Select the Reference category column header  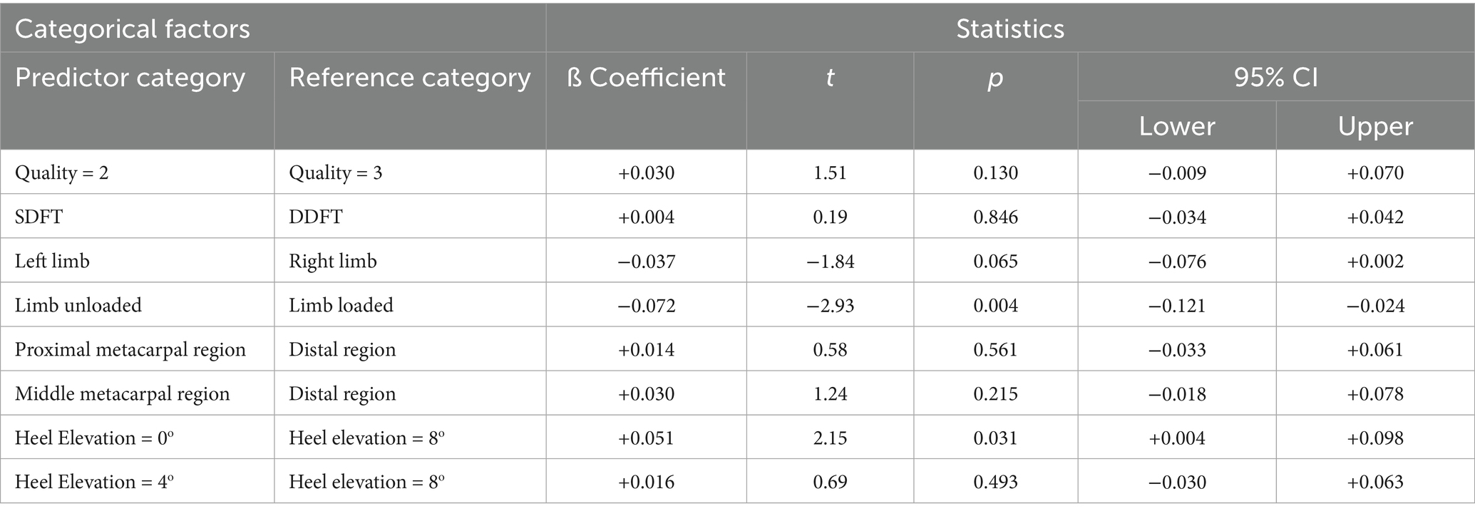[x=409, y=78]
